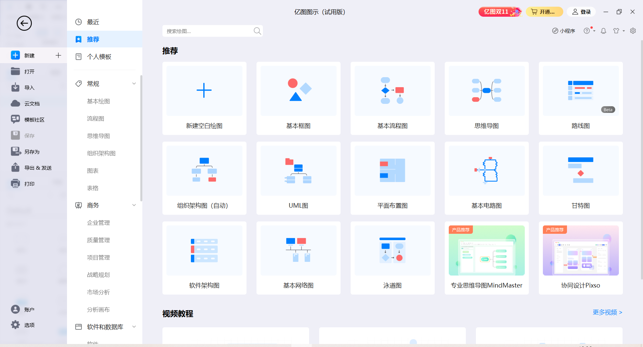This screenshot has height=347, width=643.
Task: Open the 更多视频 link
Action: pyautogui.click(x=608, y=312)
